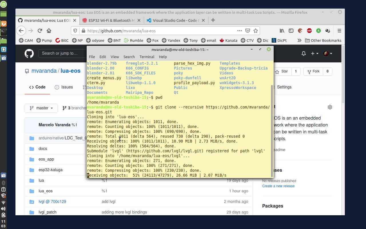Open terminal Edit menu
The height and width of the screenshot is (229, 366).
(103, 57)
